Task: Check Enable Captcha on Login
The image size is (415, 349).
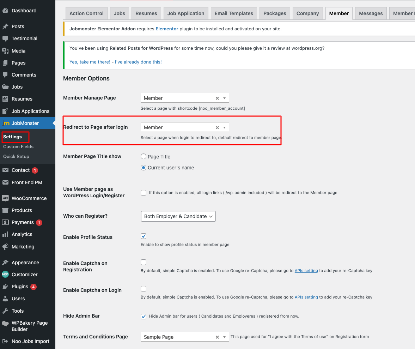Action: pyautogui.click(x=144, y=289)
